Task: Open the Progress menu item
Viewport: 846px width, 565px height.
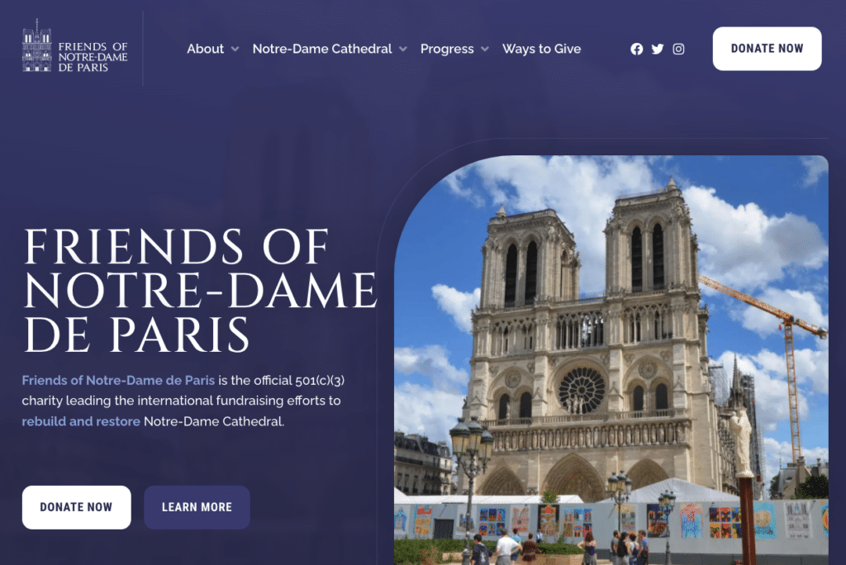Action: coord(447,49)
